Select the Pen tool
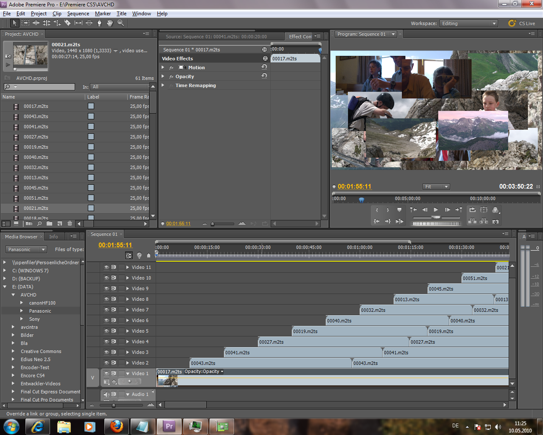Viewport: 543px width, 435px height. tap(100, 23)
